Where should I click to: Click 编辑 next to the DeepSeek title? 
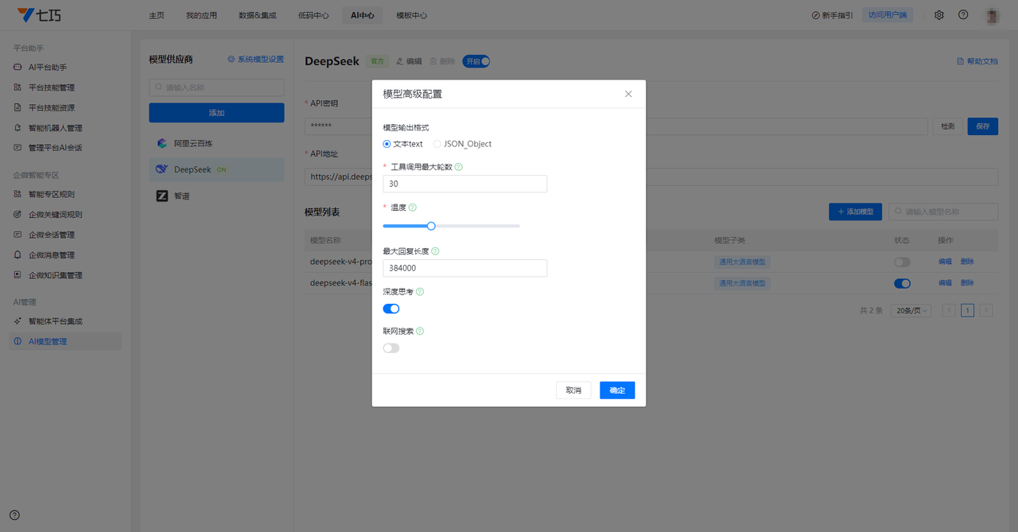tap(410, 61)
